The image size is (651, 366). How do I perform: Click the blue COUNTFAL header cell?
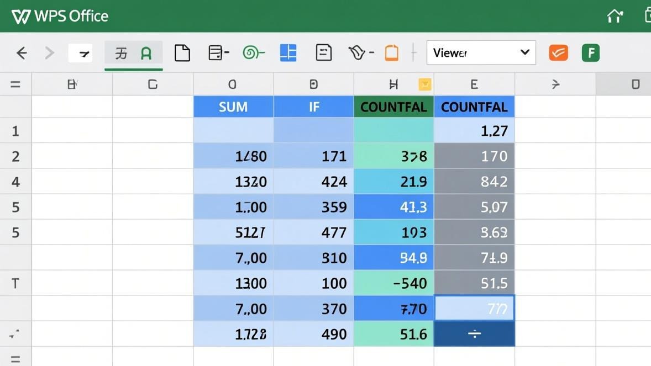[x=474, y=107]
